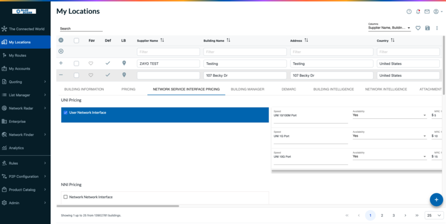Image resolution: width=446 pixels, height=224 pixels.
Task: Open Availability dropdown for UNI 10/100M Port
Action: tap(390, 115)
